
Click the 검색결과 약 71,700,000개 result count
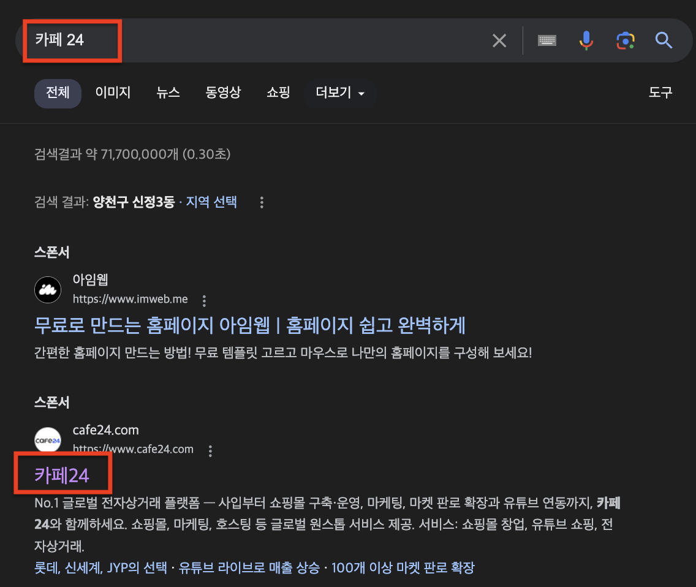(x=133, y=154)
